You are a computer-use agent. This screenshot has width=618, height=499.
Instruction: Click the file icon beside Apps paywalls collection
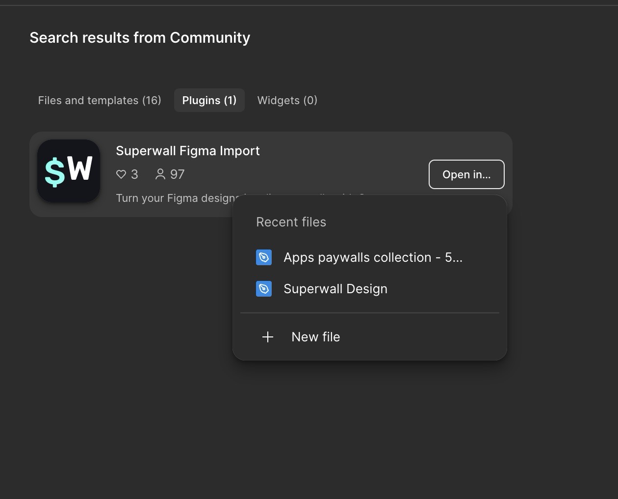(264, 257)
